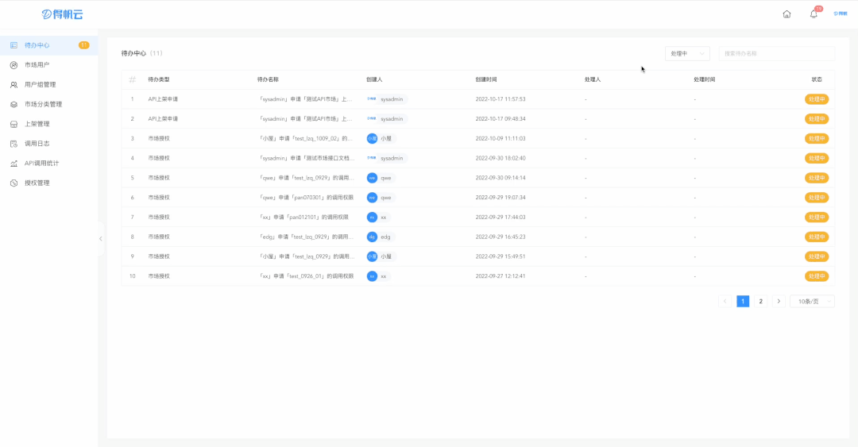Click qwe avatar in row 6

point(372,198)
